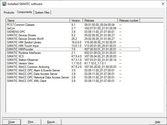This screenshot has height=125, width=167.
Task: Click release 09.02.05.00_01.01.00.27 cell
Action: click(x=99, y=35)
